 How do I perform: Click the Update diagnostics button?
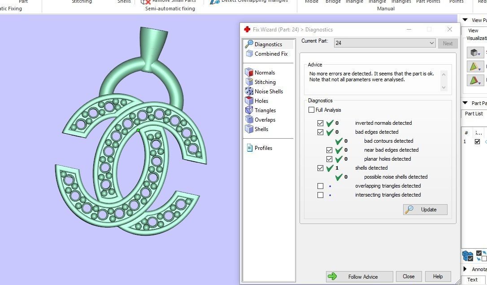(x=425, y=210)
